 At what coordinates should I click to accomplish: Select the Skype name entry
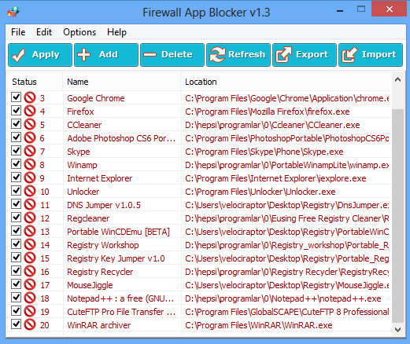79,152
